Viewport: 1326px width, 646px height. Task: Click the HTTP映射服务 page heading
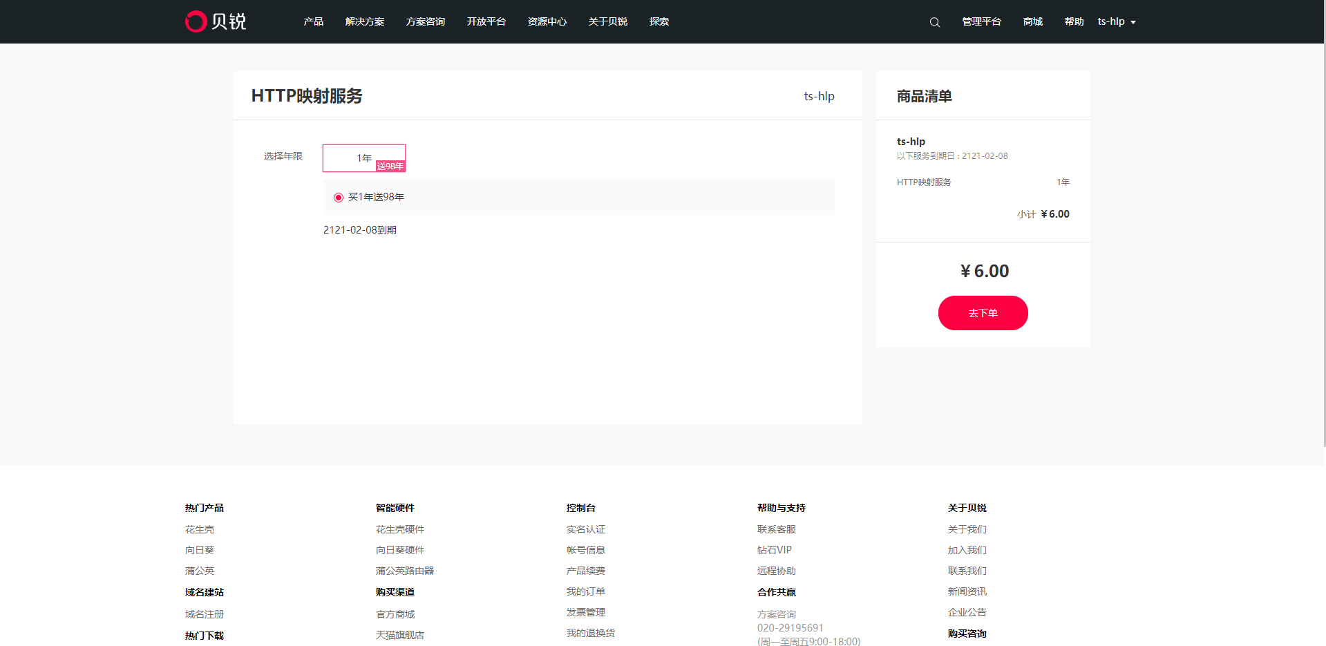(x=307, y=96)
